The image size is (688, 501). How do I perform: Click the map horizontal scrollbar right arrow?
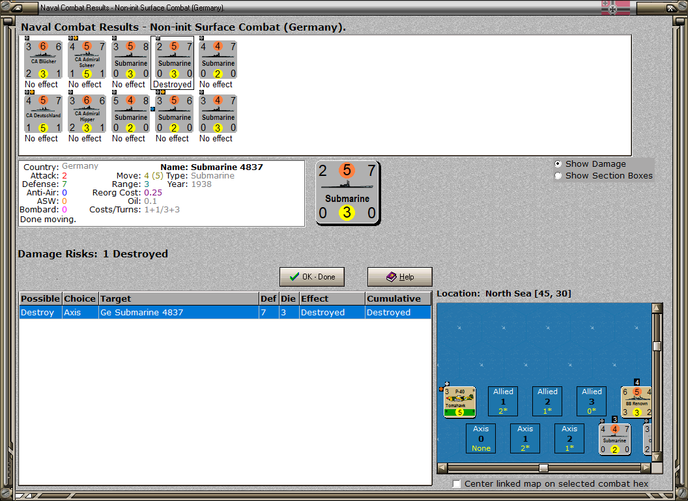(x=646, y=468)
